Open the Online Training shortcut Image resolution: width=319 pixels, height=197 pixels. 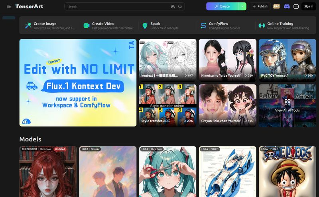click(286, 25)
